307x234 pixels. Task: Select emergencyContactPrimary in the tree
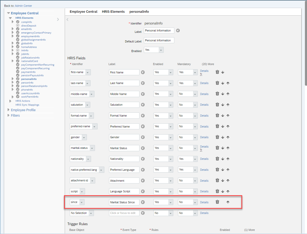[x=36, y=33]
